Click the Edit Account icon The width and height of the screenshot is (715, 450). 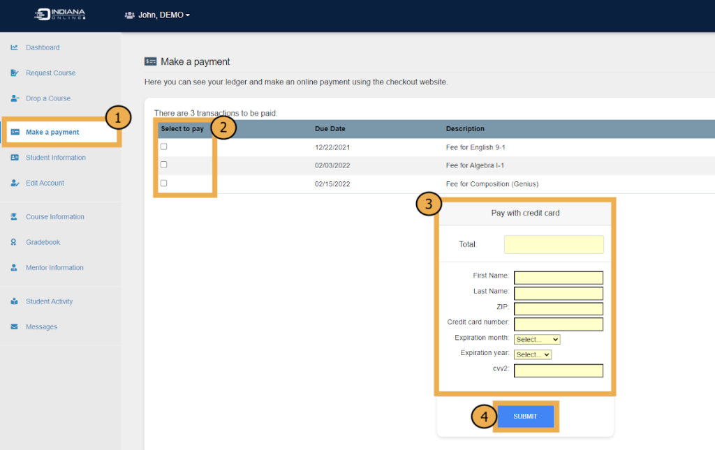[15, 183]
